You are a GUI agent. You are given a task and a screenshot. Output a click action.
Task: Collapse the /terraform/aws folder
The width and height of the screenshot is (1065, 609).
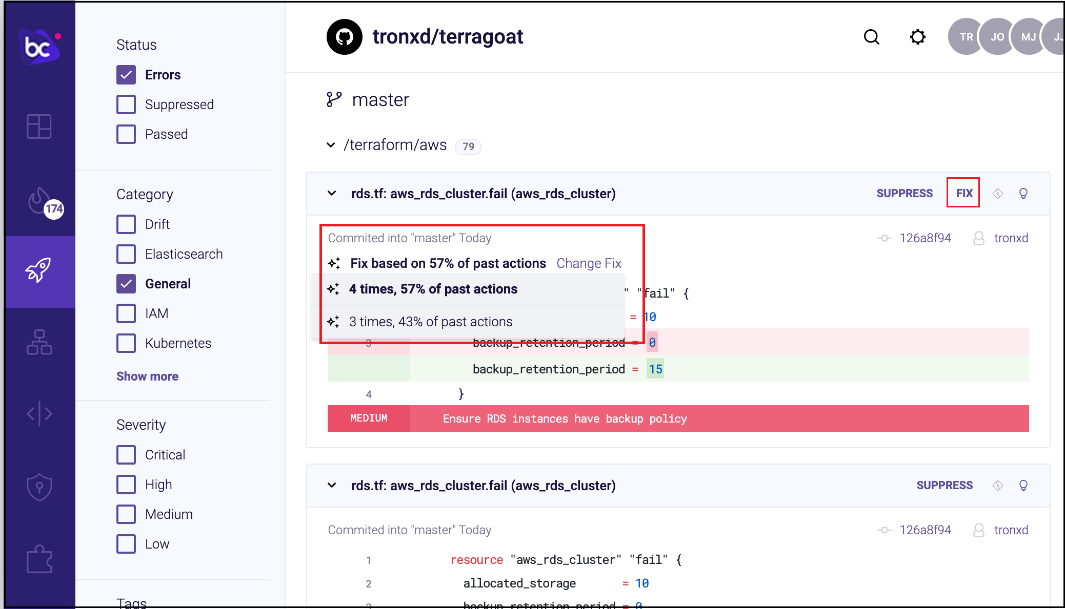click(x=331, y=145)
